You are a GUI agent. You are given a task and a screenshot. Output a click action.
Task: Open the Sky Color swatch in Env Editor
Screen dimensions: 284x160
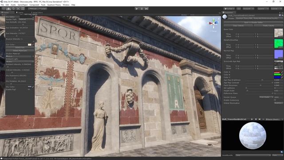[30, 87]
